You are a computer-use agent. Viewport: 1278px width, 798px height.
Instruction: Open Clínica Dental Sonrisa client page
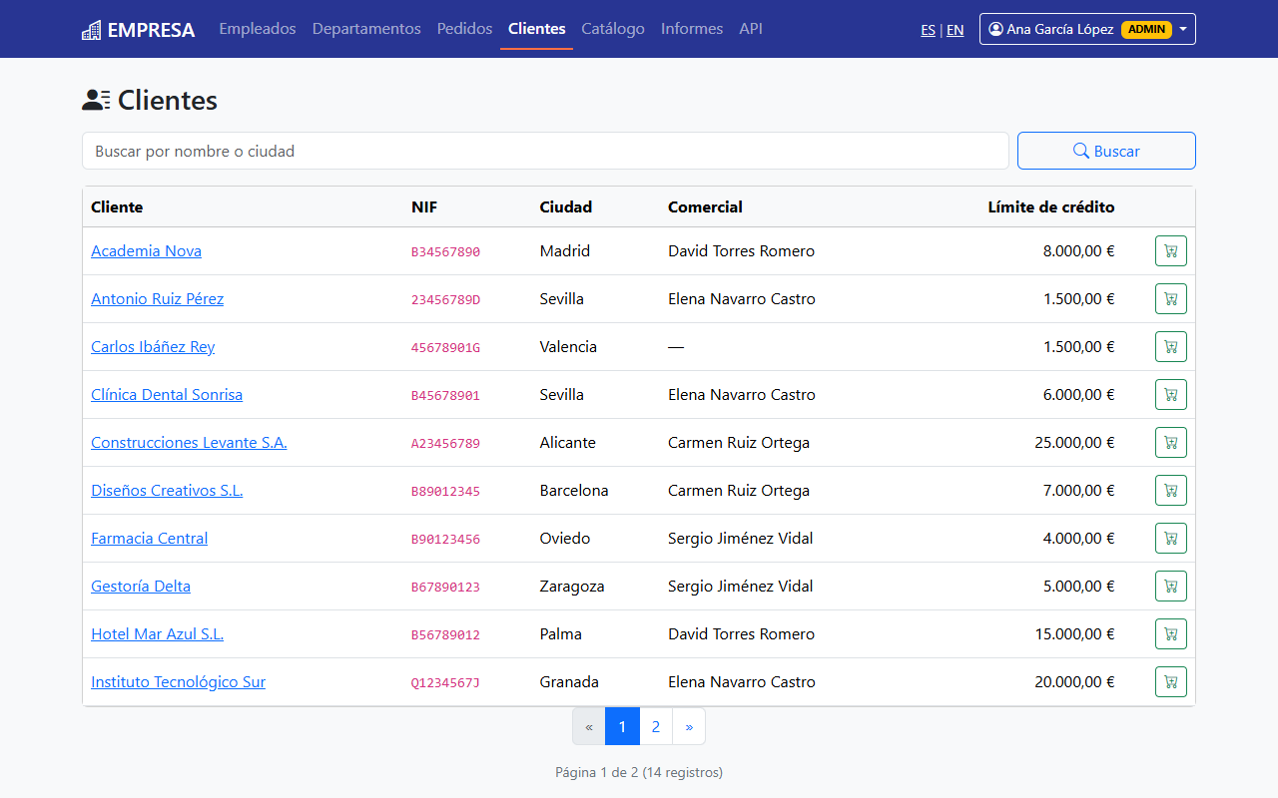(x=167, y=395)
